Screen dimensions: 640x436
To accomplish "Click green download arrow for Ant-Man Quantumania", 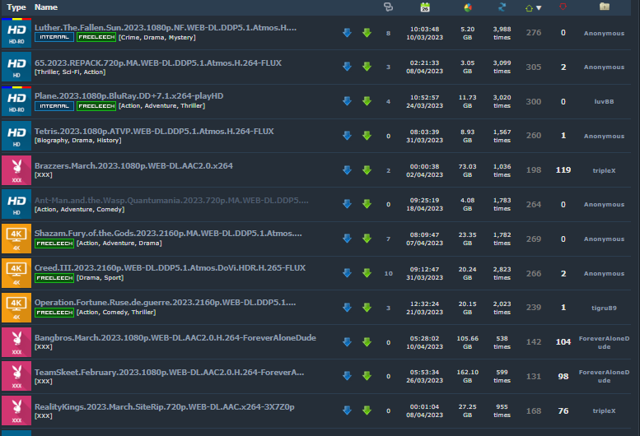I will tap(367, 204).
